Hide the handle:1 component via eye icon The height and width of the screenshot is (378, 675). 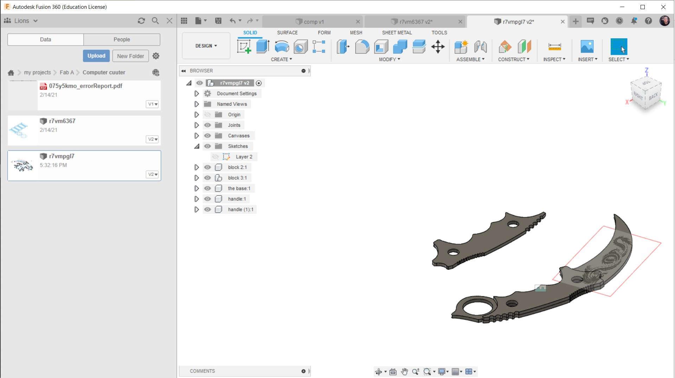pos(207,199)
